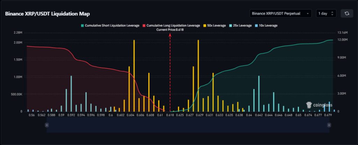This screenshot has height=145, width=358.
Task: Click the 0.633 x-axis label
Action: click(219, 115)
